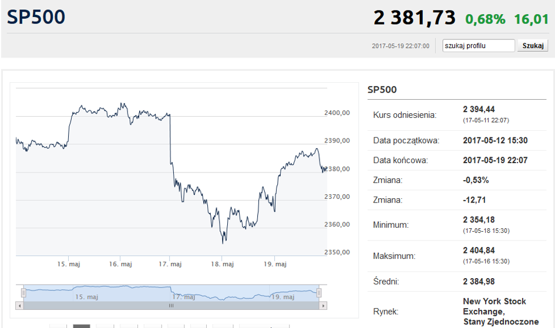
Task: Click the '16. maj' label on chart x-axis
Action: click(120, 264)
